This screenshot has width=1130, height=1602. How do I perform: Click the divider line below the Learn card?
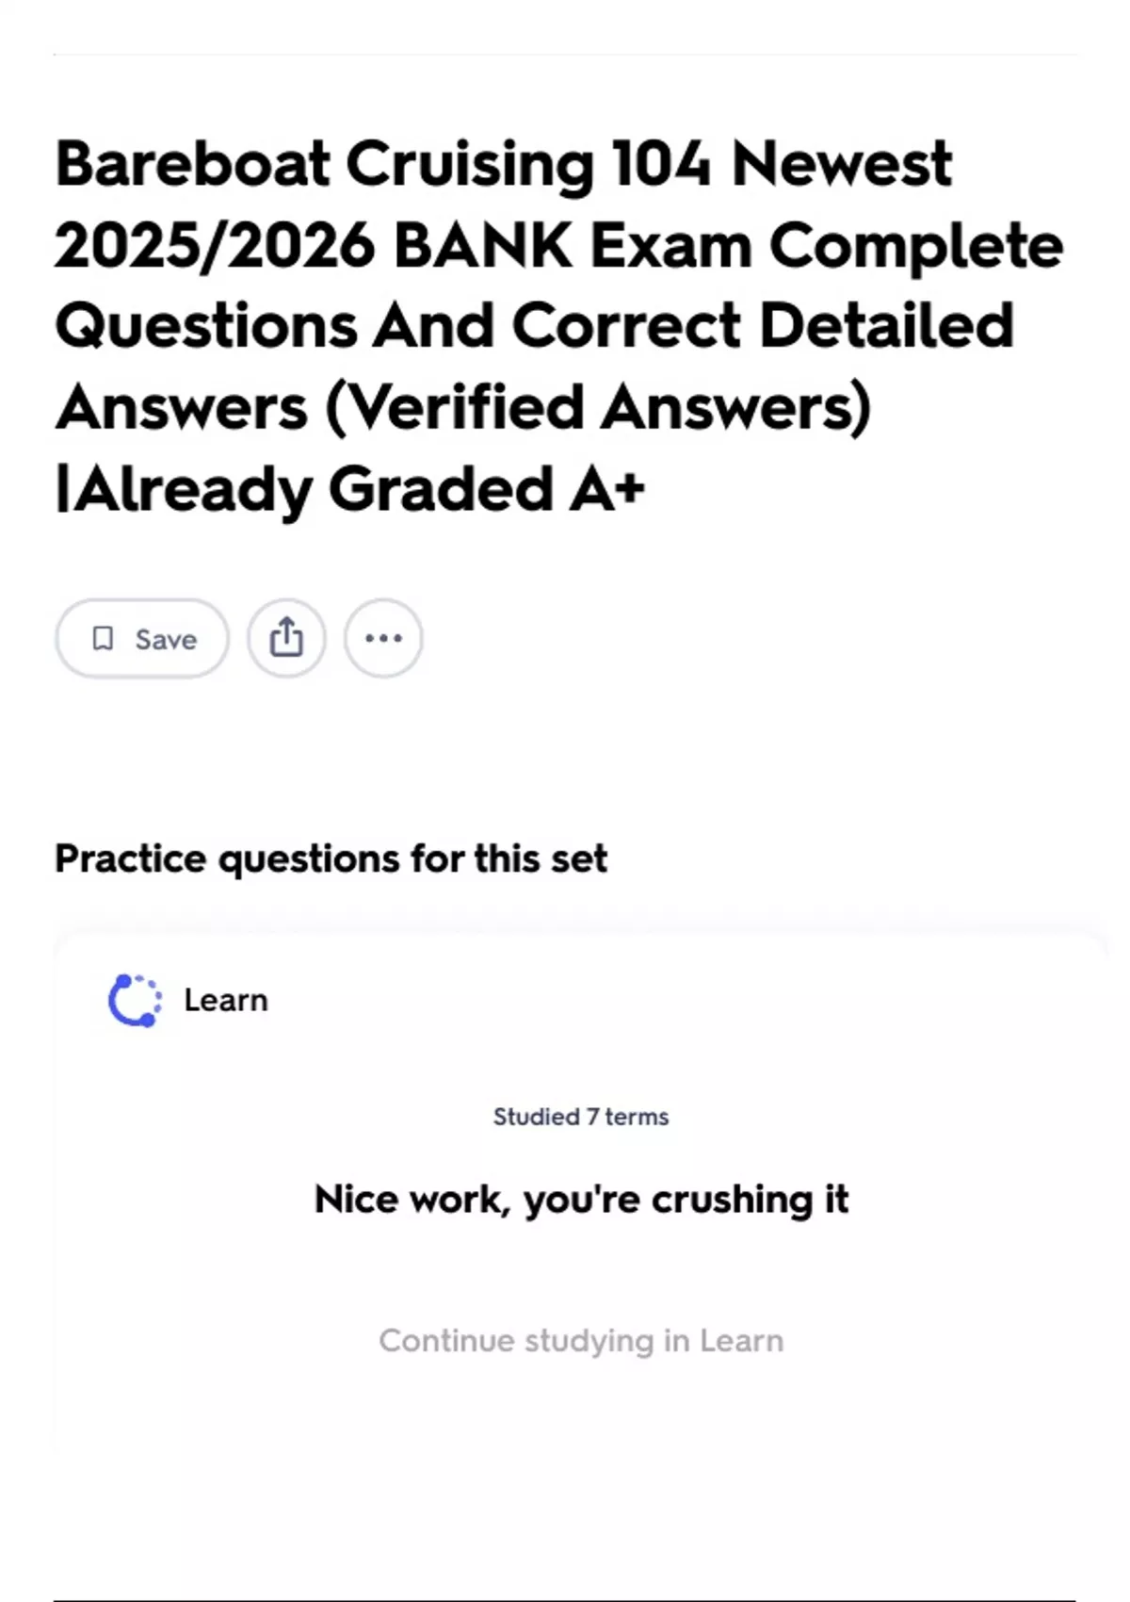coord(565,1599)
